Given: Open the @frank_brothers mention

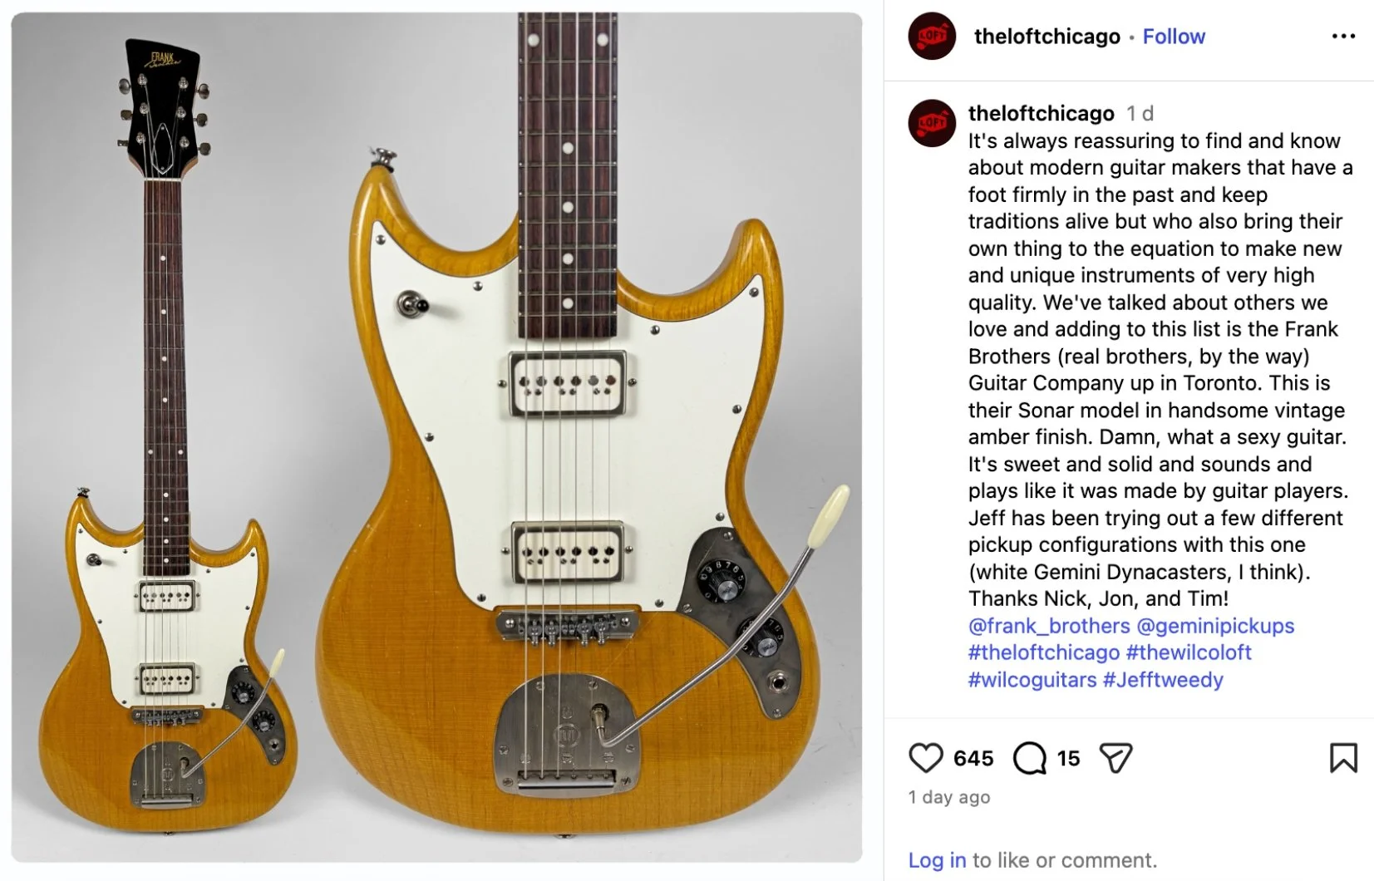Looking at the screenshot, I should [1049, 626].
